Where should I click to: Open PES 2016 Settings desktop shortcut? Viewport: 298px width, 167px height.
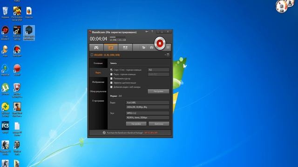click(x=17, y=33)
